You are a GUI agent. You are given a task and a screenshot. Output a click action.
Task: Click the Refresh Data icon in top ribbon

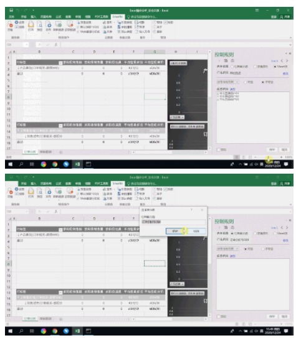click(58, 24)
